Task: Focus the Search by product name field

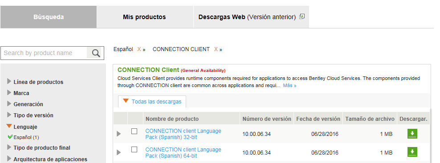Action: pyautogui.click(x=44, y=53)
